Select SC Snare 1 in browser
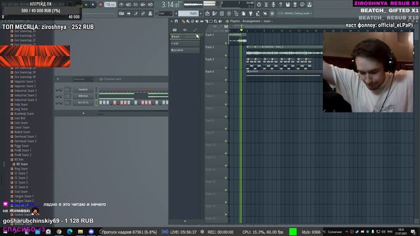Screen dimensions: 420x236 point(21,173)
